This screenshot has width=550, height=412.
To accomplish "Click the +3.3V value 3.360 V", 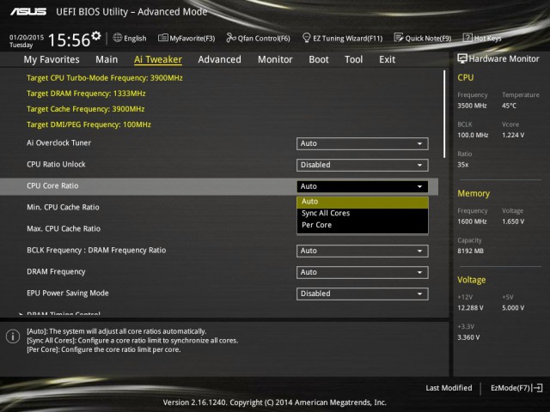I will [468, 337].
